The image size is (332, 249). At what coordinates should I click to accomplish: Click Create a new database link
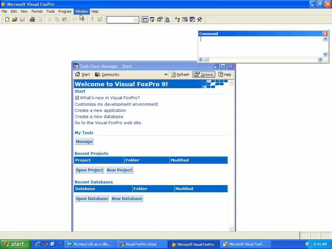point(99,116)
